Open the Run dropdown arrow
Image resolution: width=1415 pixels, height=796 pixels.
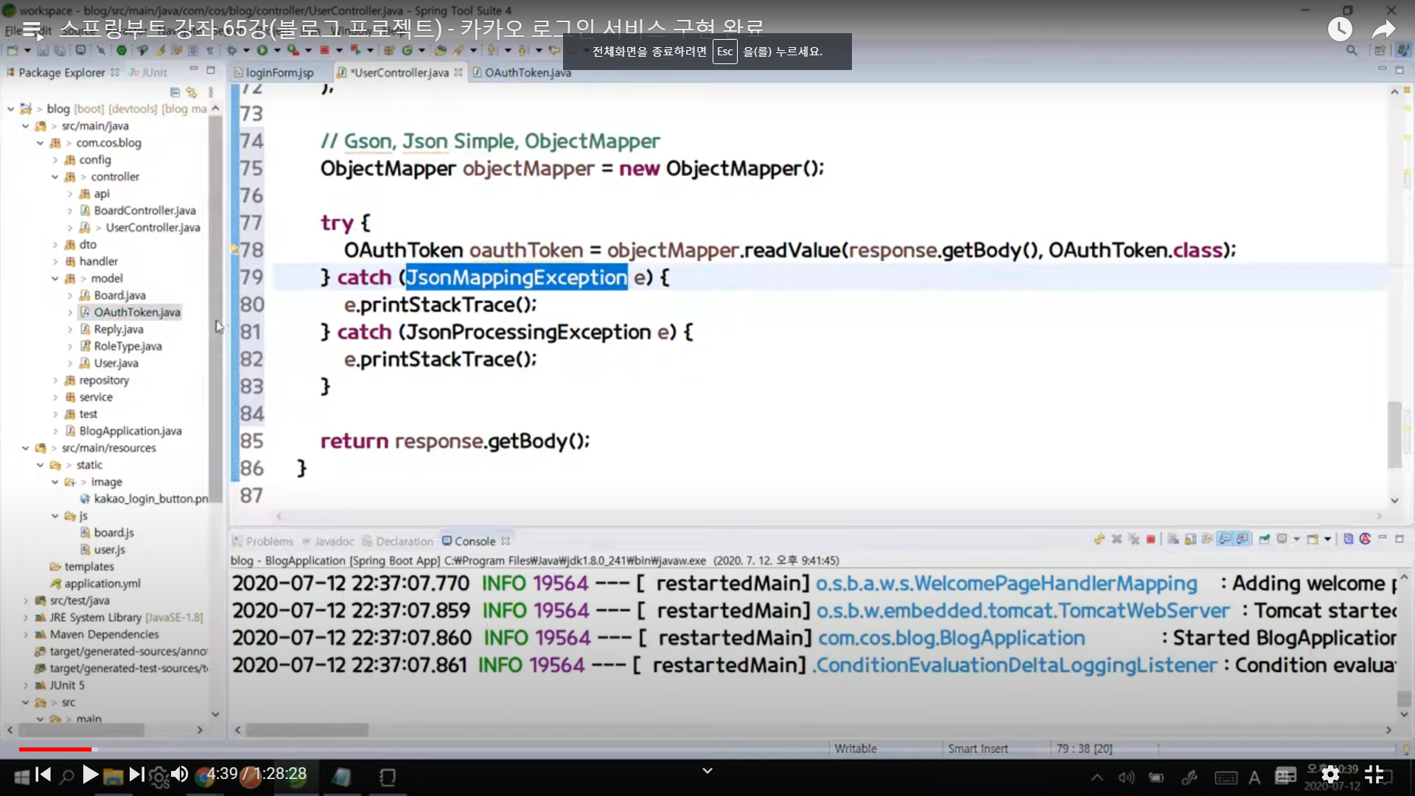277,50
